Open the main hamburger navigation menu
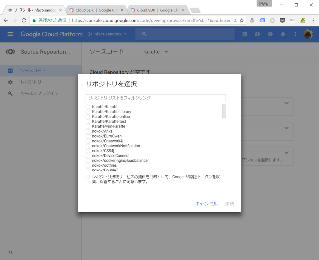Image resolution: width=319 pixels, height=260 pixels. 10,34
